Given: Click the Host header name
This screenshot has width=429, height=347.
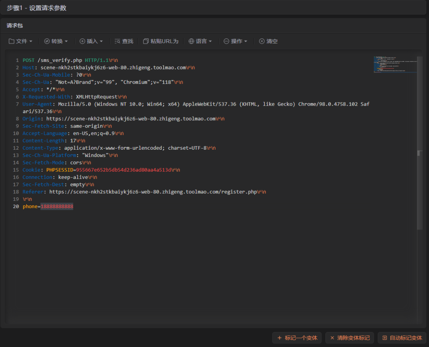Looking at the screenshot, I should 29,67.
